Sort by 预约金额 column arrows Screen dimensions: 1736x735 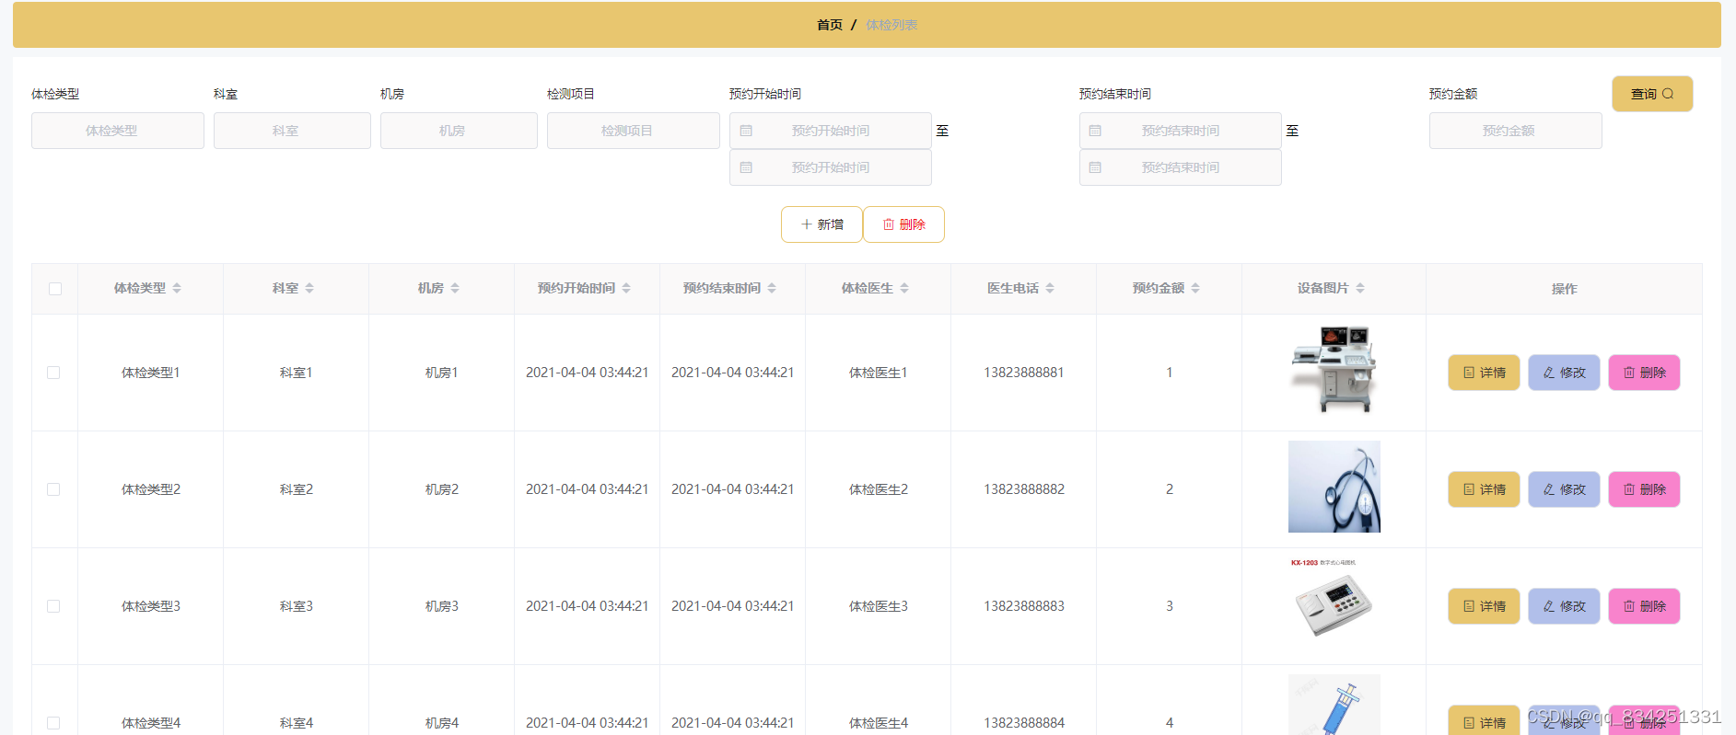[x=1195, y=288]
